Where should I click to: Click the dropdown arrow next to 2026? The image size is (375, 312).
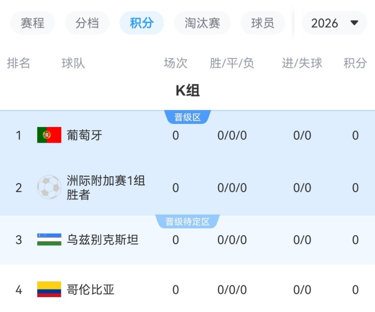(x=354, y=23)
